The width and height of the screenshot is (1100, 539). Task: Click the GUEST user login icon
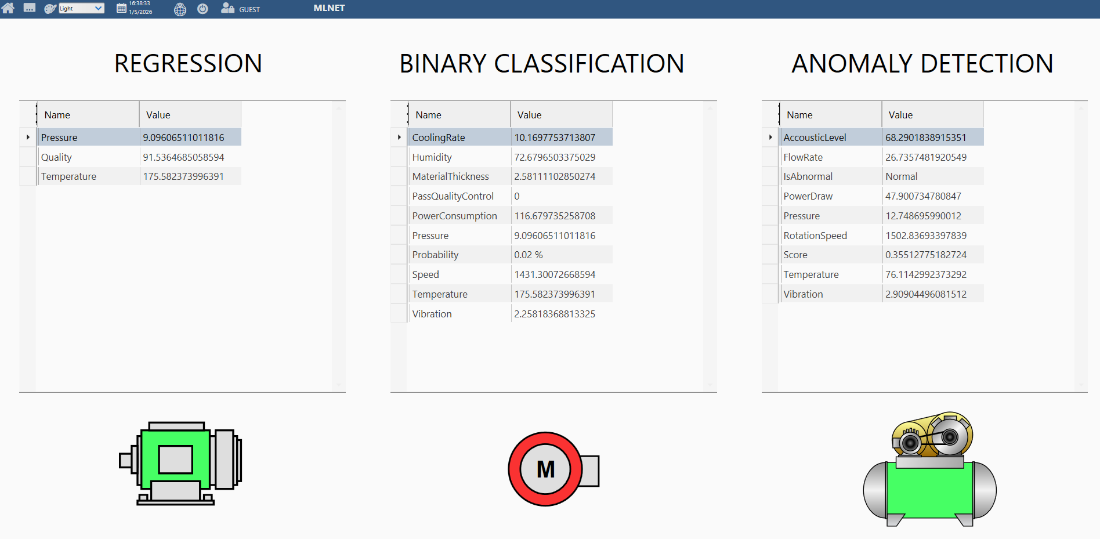click(x=227, y=8)
